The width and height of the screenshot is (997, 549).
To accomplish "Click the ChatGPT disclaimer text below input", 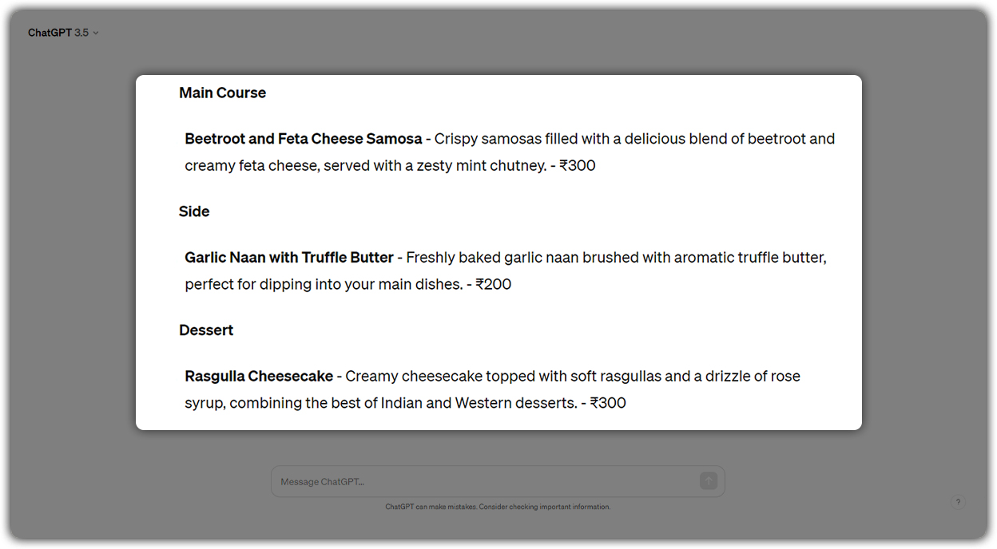I will point(498,507).
